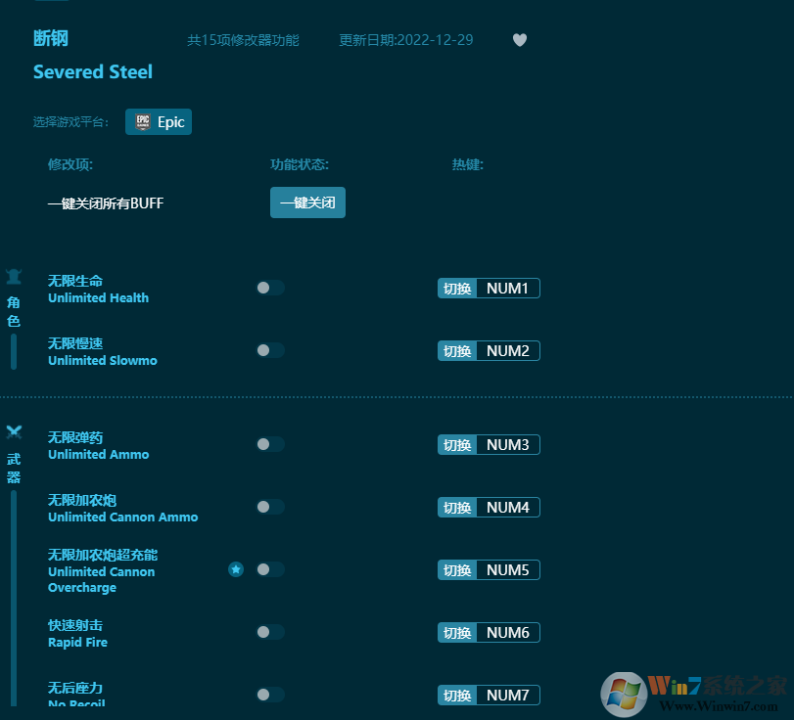The height and width of the screenshot is (720, 794).
Task: Edit the NUM7 hotkey field
Action: coord(508,696)
